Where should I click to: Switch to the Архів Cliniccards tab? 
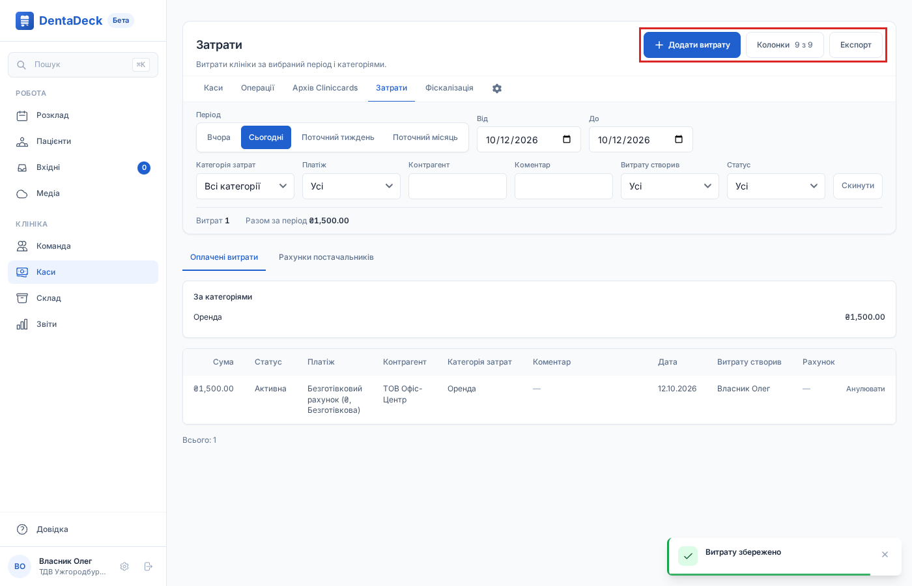pos(325,89)
